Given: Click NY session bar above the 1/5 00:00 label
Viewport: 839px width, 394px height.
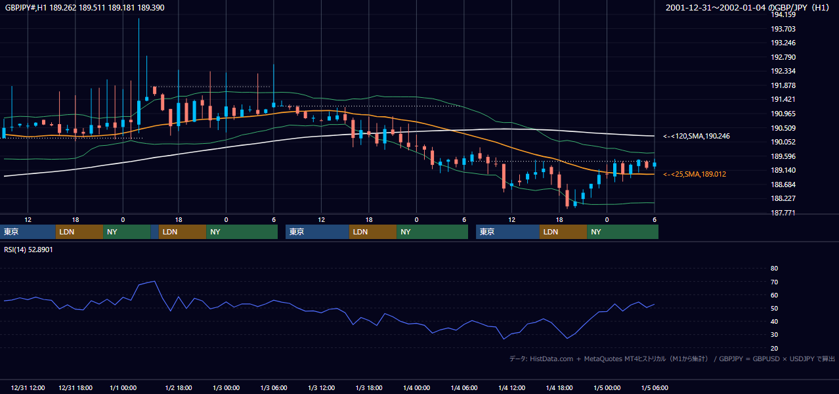Looking at the screenshot, I should 622,232.
